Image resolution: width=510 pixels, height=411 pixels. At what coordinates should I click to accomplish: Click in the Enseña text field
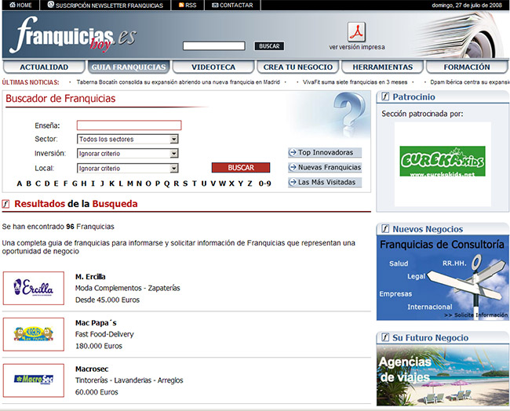pos(129,125)
